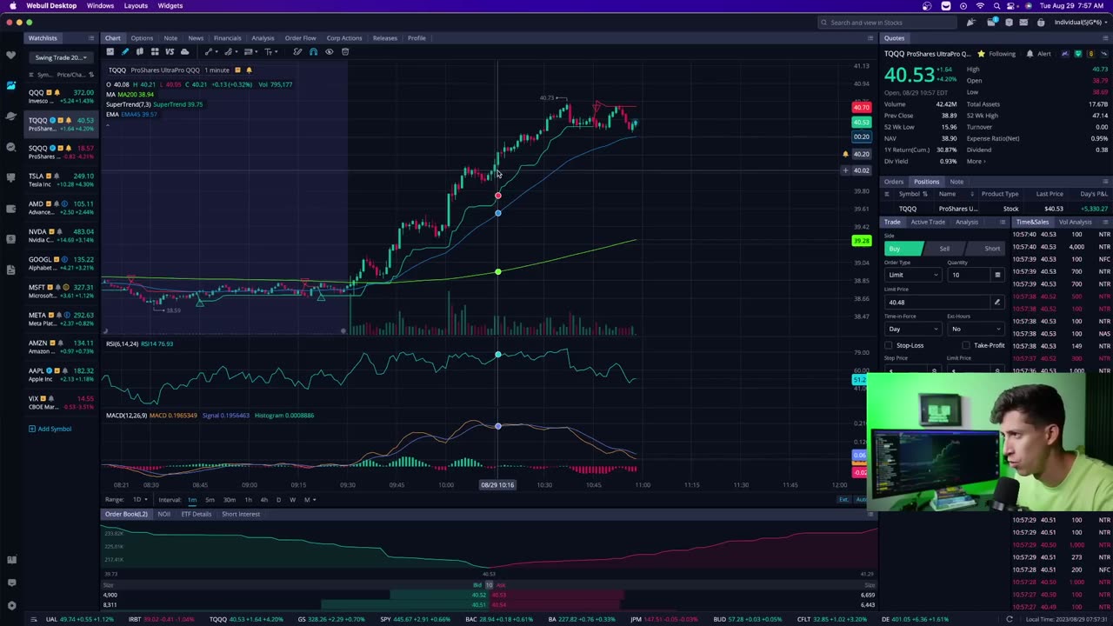Select the pencil drawing tool in chart toolbar
The image size is (1113, 626).
124,51
